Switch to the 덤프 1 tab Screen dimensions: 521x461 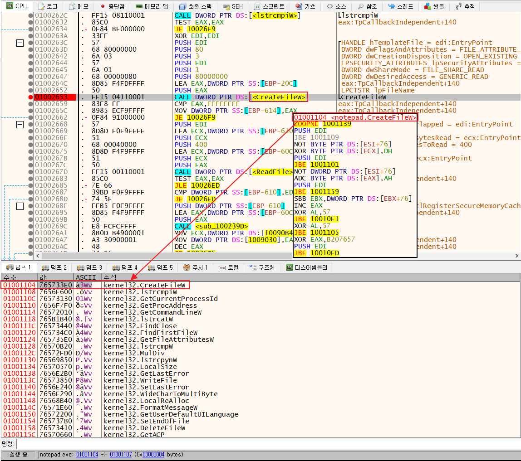(x=19, y=267)
